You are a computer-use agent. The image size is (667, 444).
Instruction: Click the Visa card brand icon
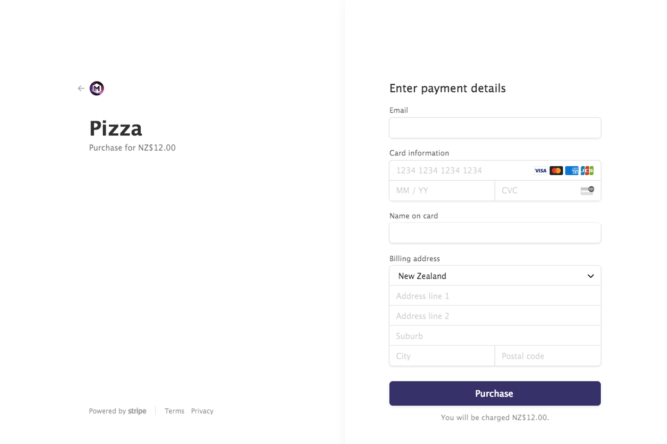click(x=540, y=170)
